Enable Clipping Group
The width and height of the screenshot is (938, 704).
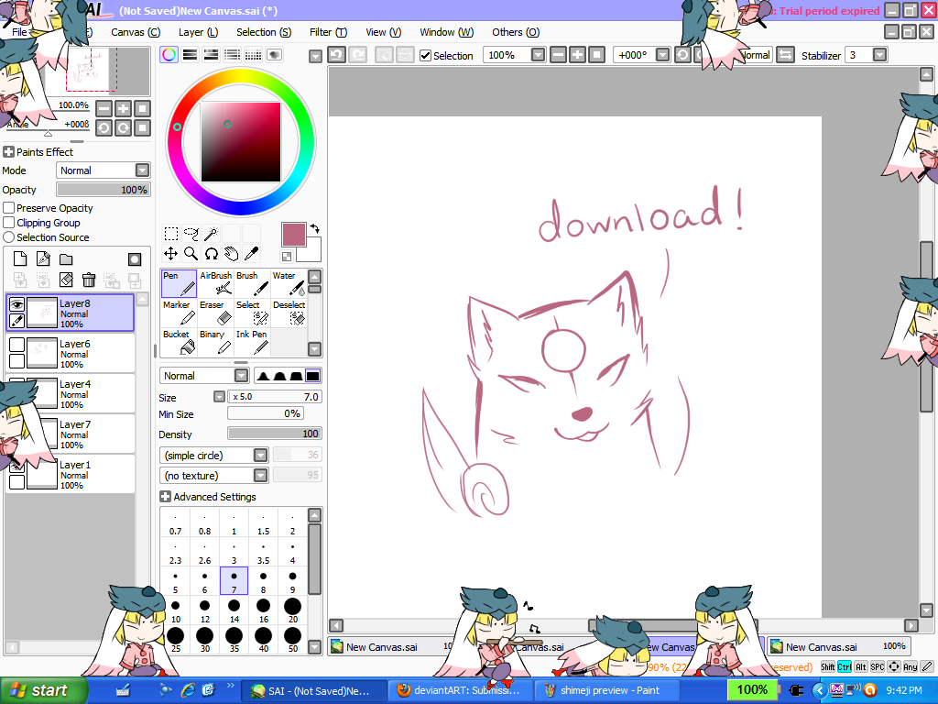9,223
